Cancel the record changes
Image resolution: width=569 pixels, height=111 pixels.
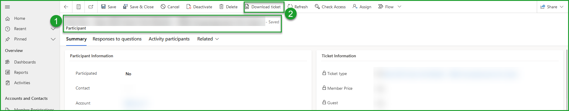click(x=170, y=7)
